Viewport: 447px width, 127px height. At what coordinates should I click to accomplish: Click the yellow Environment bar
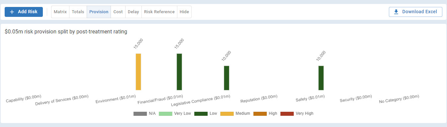pyautogui.click(x=138, y=72)
